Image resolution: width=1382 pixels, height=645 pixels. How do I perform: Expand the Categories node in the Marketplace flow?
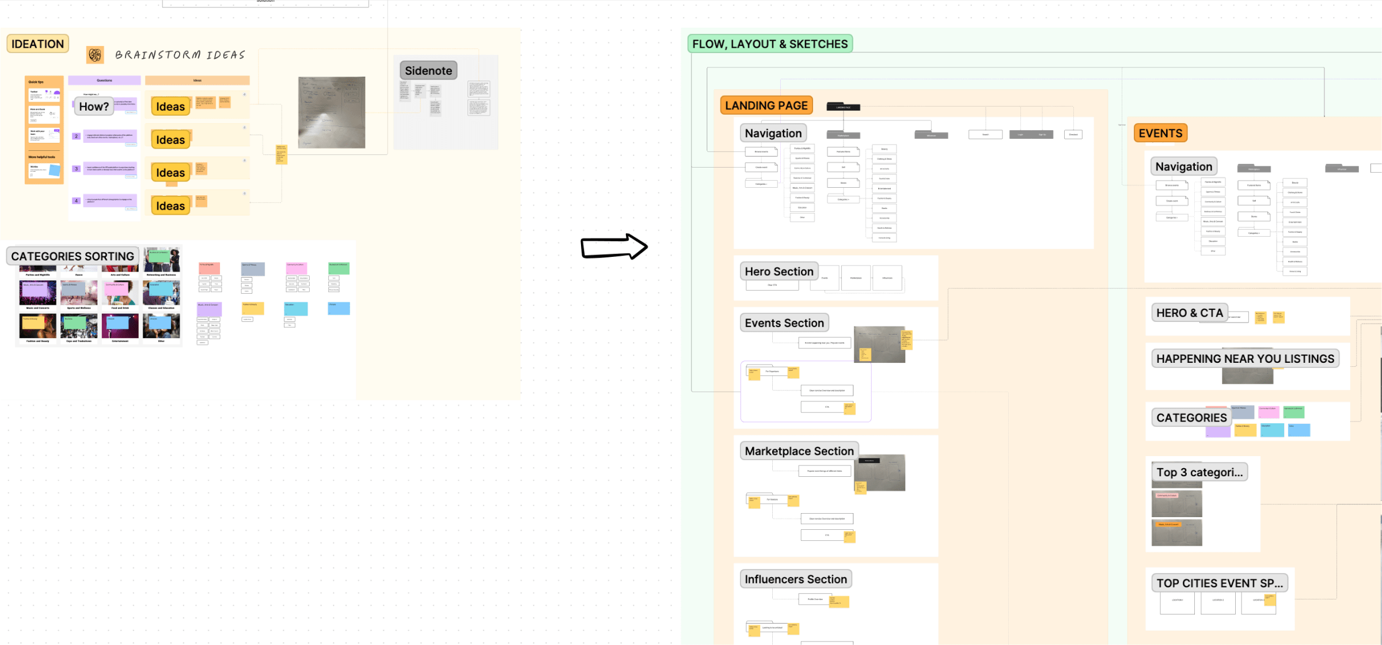point(843,199)
